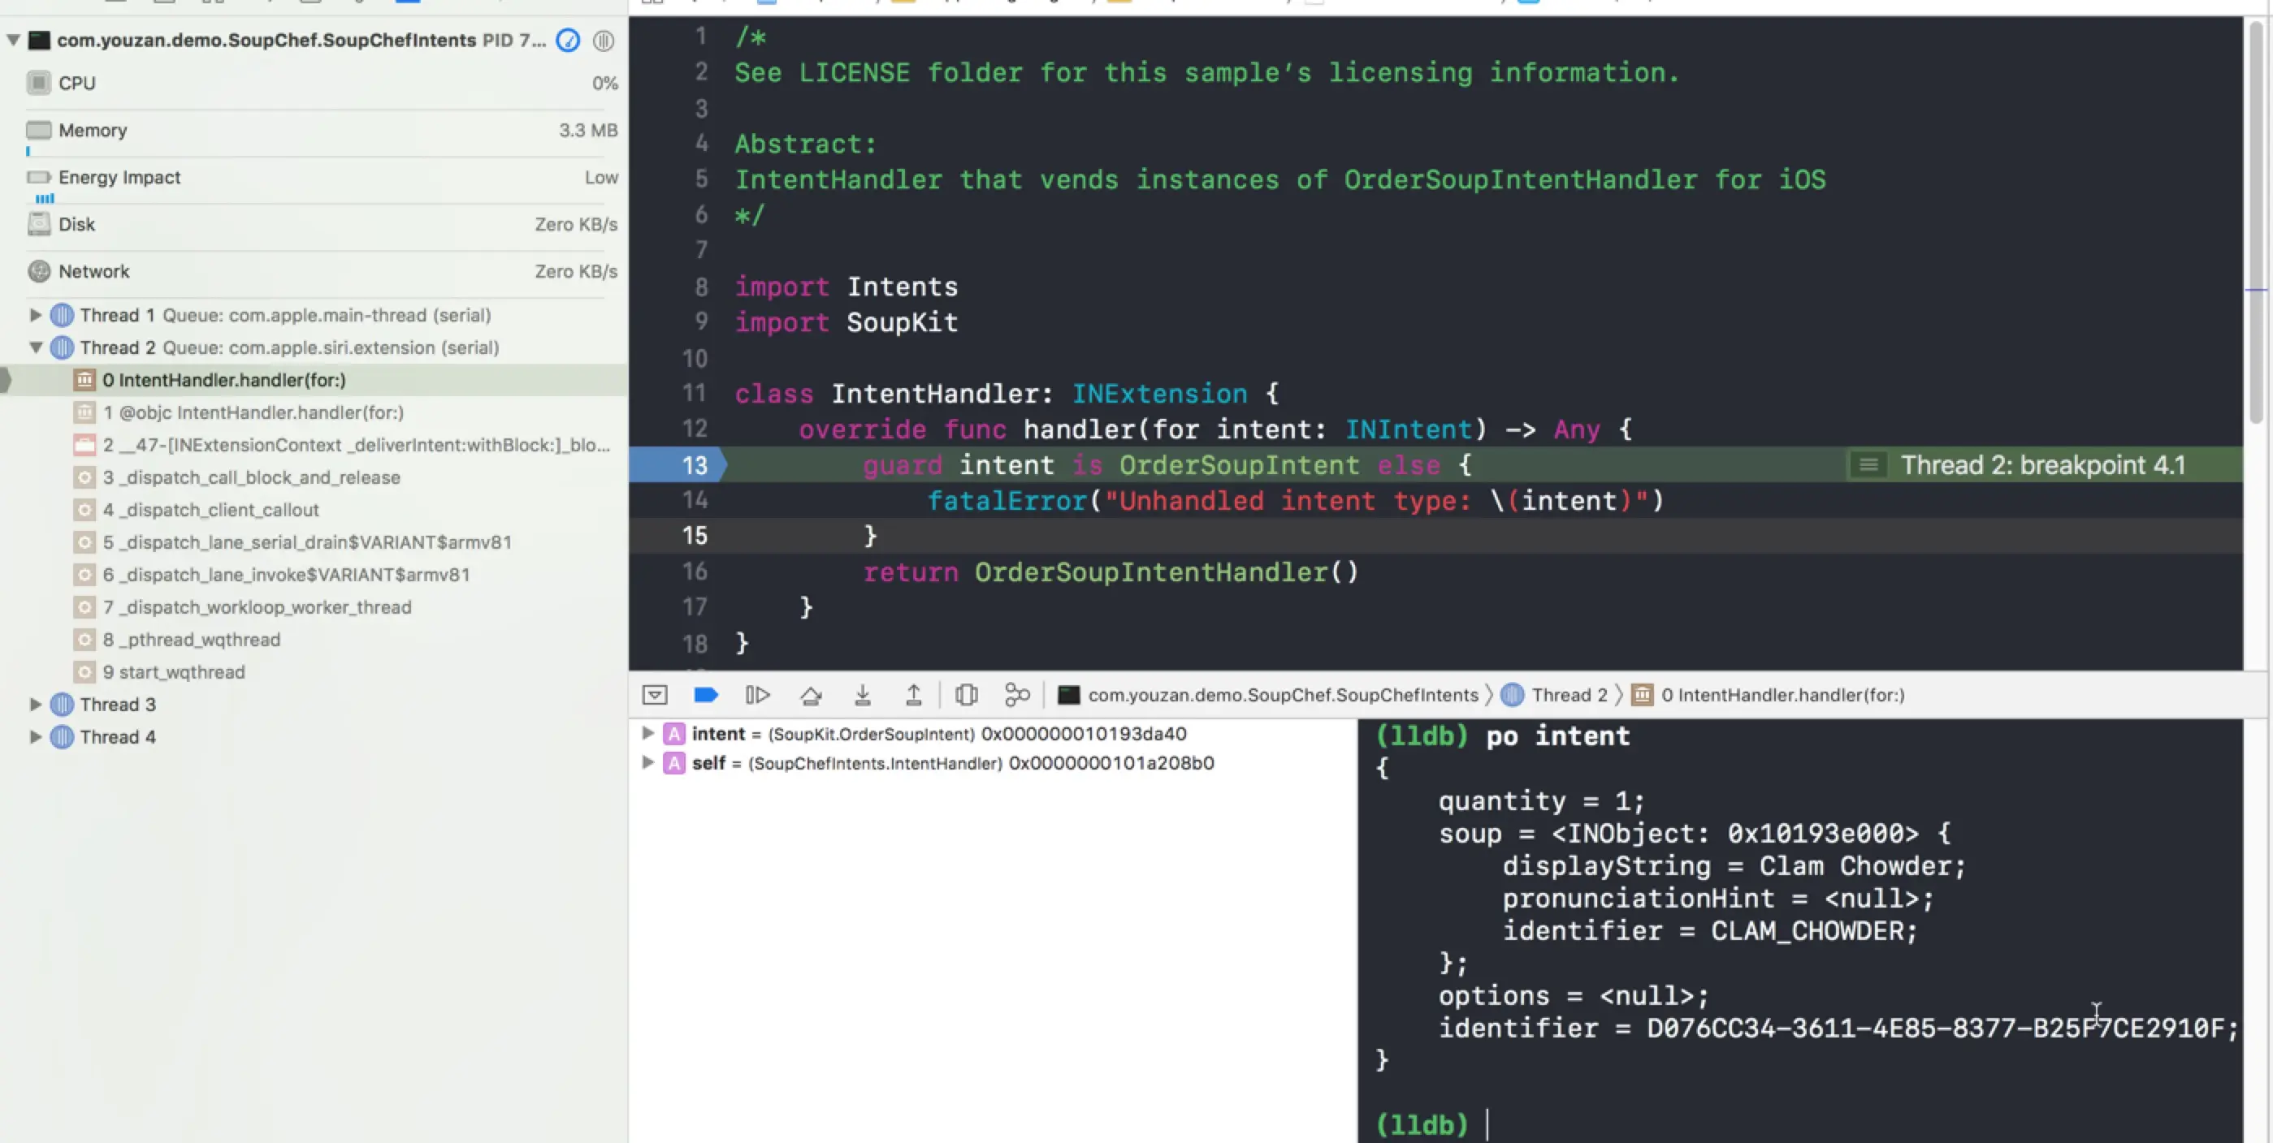Select stack frame 3 _dispatch_call_block_and_release
This screenshot has height=1143, width=2273.
click(252, 478)
